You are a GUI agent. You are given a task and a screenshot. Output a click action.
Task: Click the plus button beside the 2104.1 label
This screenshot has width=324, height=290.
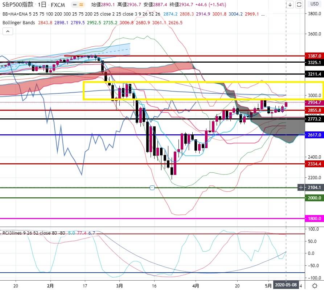[301, 188]
